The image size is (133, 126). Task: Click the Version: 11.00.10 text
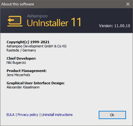click(x=115, y=26)
